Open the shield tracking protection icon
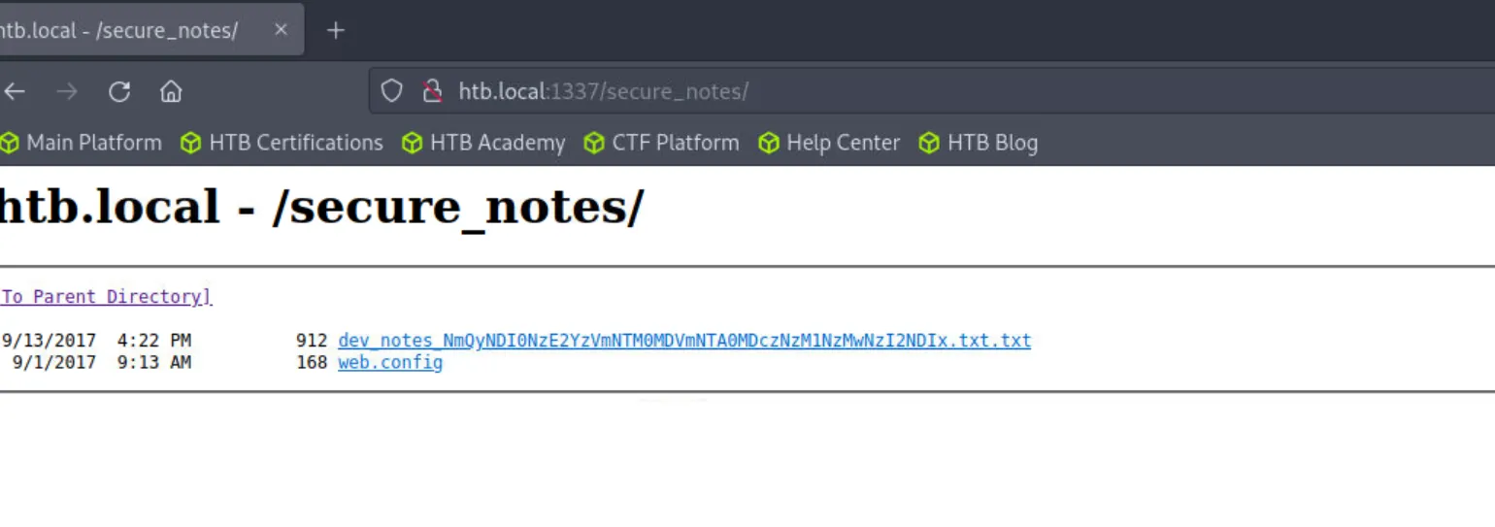Image resolution: width=1495 pixels, height=527 pixels. coord(391,91)
